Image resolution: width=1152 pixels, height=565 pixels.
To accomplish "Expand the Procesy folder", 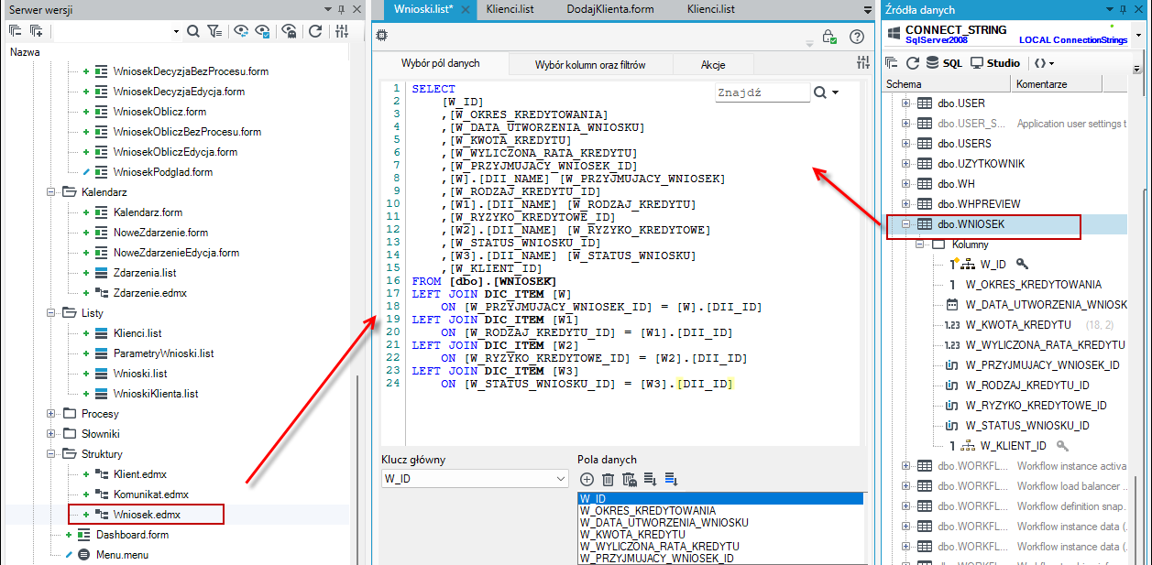I will (50, 414).
